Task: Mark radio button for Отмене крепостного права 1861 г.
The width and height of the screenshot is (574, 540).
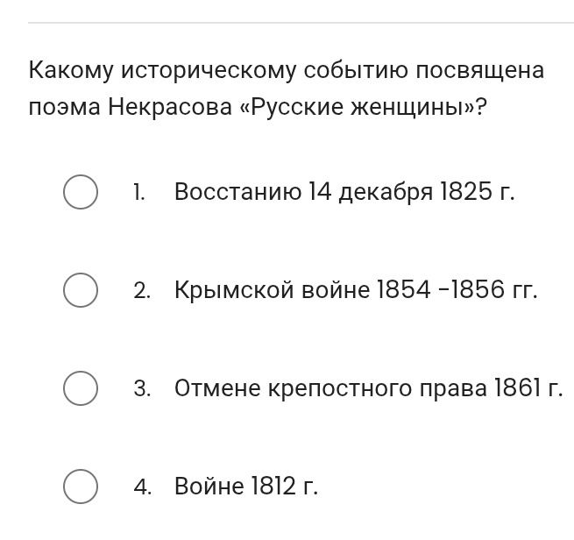Action: click(81, 388)
